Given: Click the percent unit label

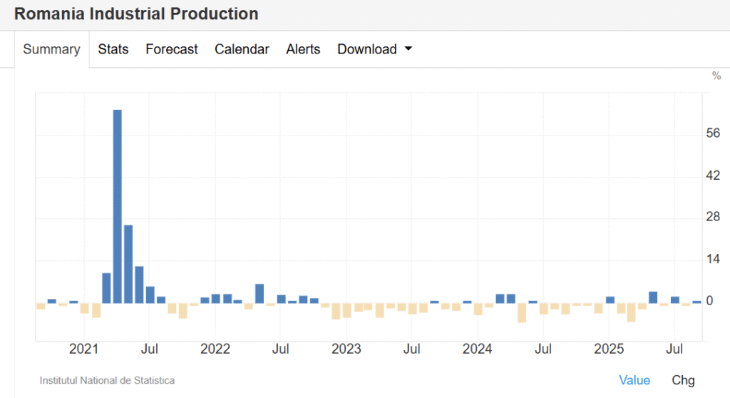Looking at the screenshot, I should coord(716,76).
